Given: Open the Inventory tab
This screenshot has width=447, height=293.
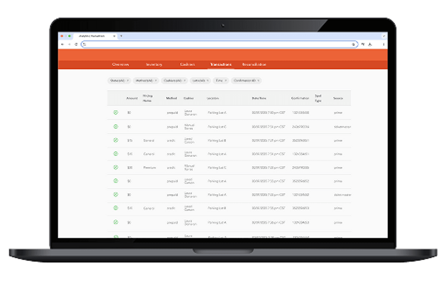Looking at the screenshot, I should tap(154, 64).
